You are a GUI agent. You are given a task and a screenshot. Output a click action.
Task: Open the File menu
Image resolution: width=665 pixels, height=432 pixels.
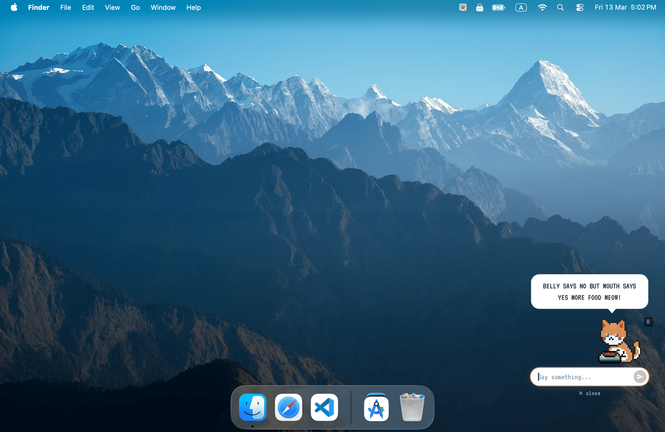(65, 8)
